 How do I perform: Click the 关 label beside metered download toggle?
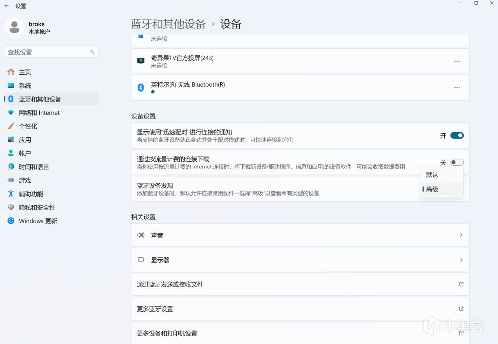click(443, 162)
